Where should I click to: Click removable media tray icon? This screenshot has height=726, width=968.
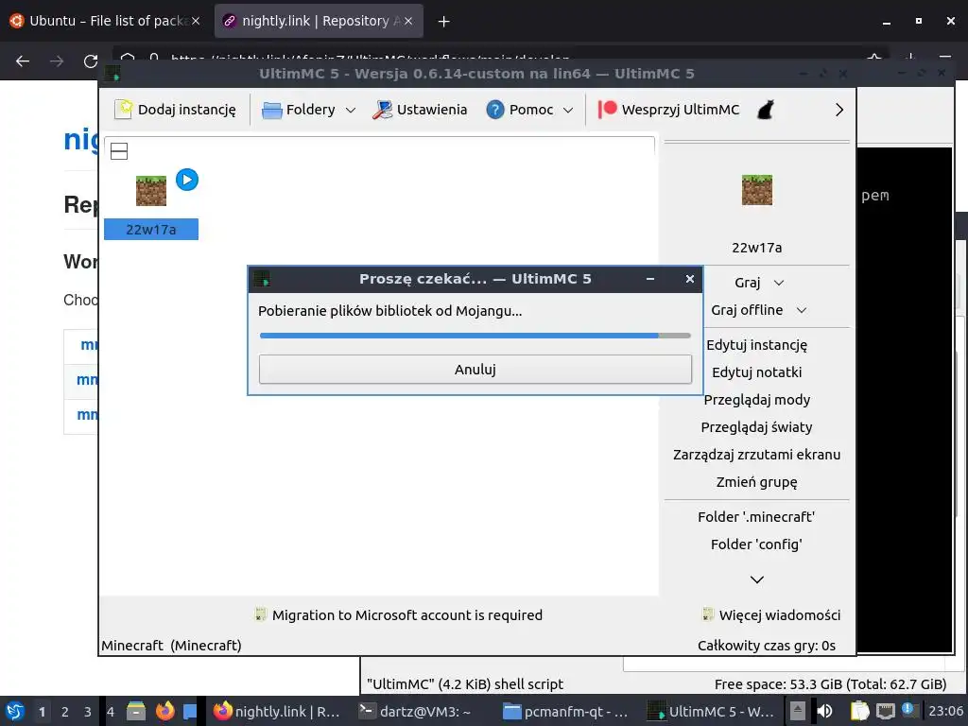tap(798, 711)
